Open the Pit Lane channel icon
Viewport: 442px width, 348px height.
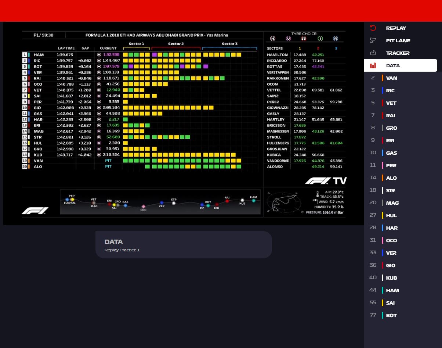[373, 40]
